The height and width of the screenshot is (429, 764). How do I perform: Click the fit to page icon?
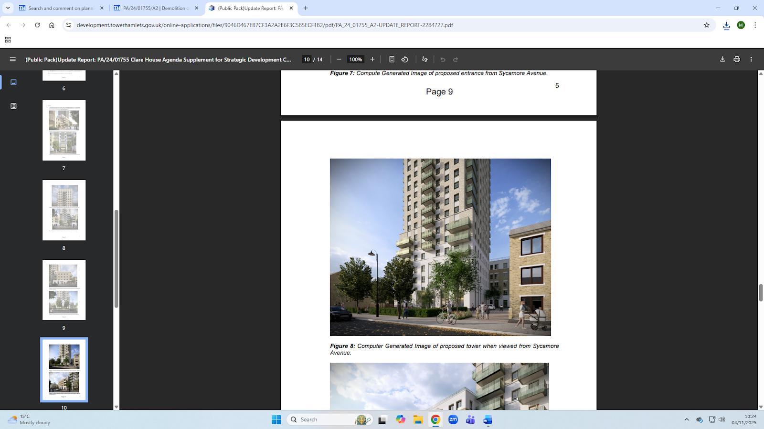tap(392, 60)
